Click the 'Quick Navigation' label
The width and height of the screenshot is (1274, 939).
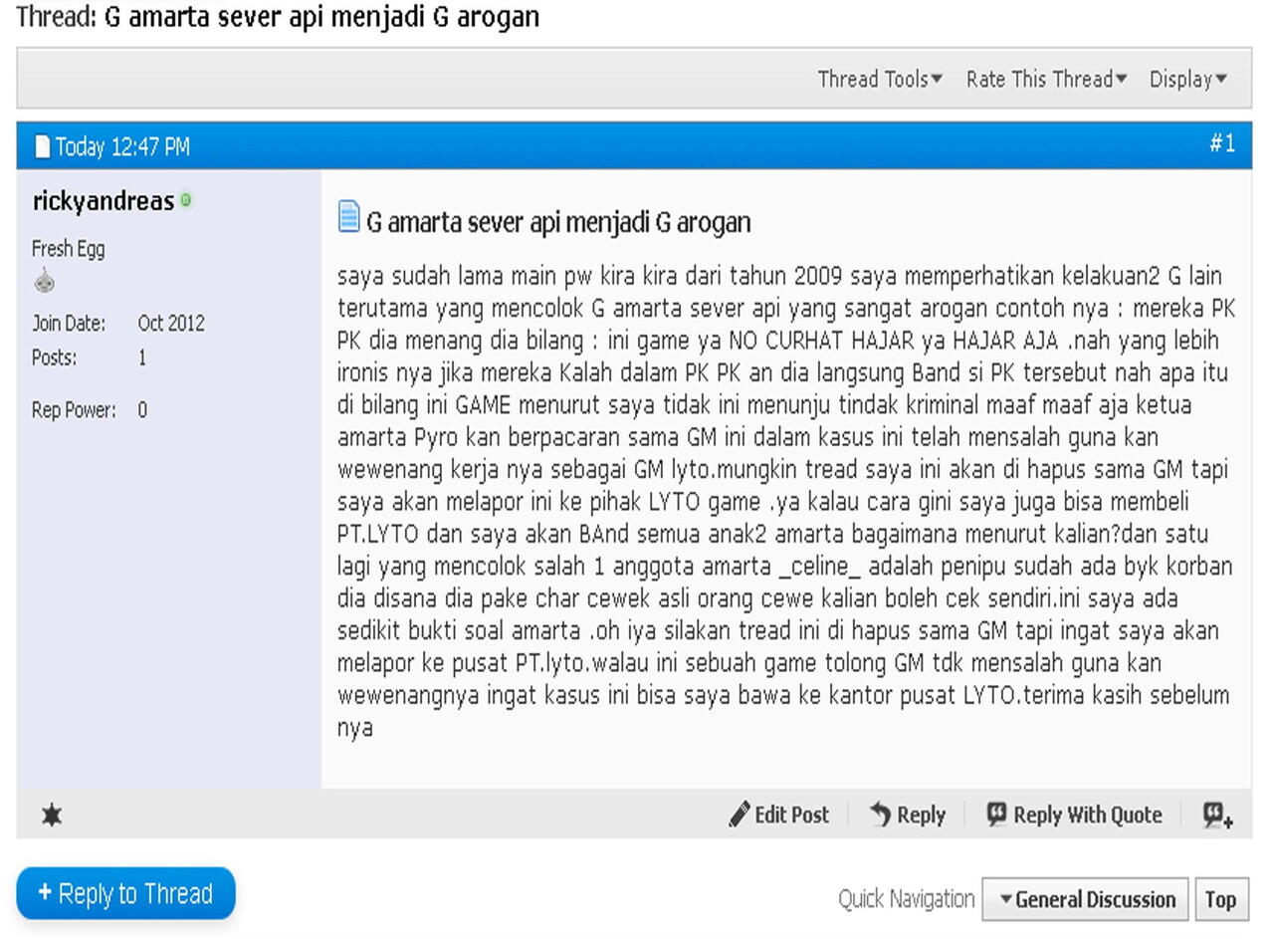click(906, 899)
